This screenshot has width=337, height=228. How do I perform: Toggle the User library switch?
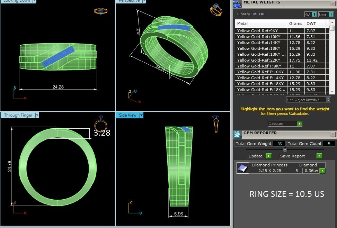pos(325,15)
